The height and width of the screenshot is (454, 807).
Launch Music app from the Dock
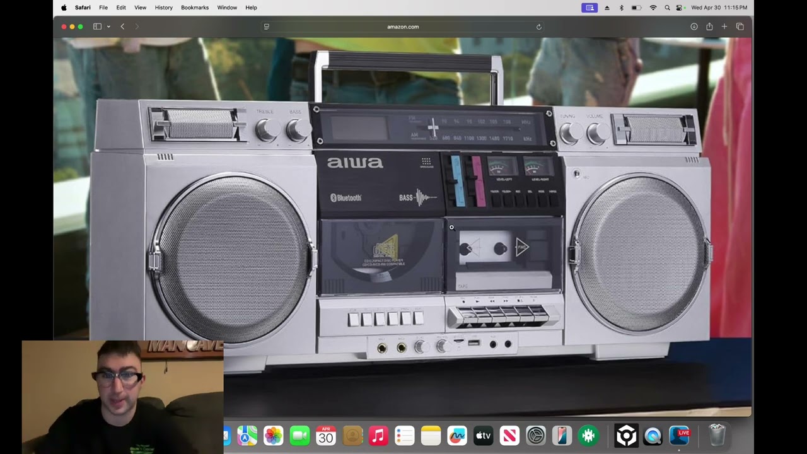point(378,435)
